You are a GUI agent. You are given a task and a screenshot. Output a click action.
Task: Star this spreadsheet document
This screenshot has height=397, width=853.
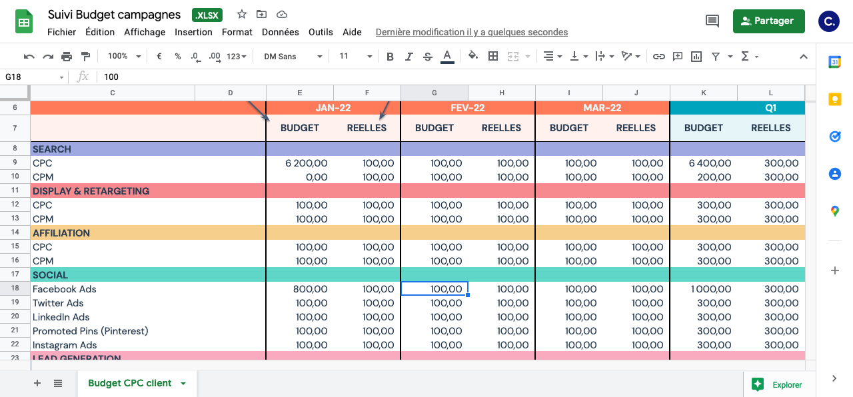click(242, 15)
